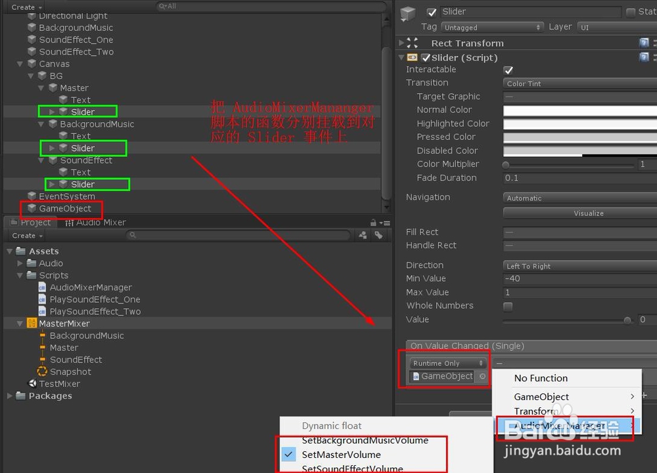Click the Visualize button
The height and width of the screenshot is (473, 657).
[580, 214]
